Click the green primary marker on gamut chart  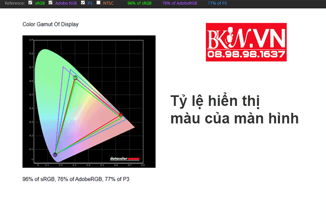tap(75, 77)
